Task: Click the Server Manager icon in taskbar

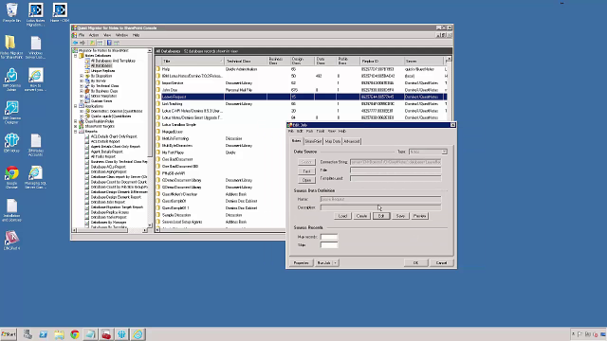Action: [28, 334]
